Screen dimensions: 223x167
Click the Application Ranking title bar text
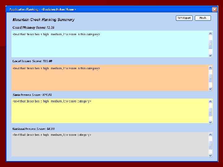(43, 9)
